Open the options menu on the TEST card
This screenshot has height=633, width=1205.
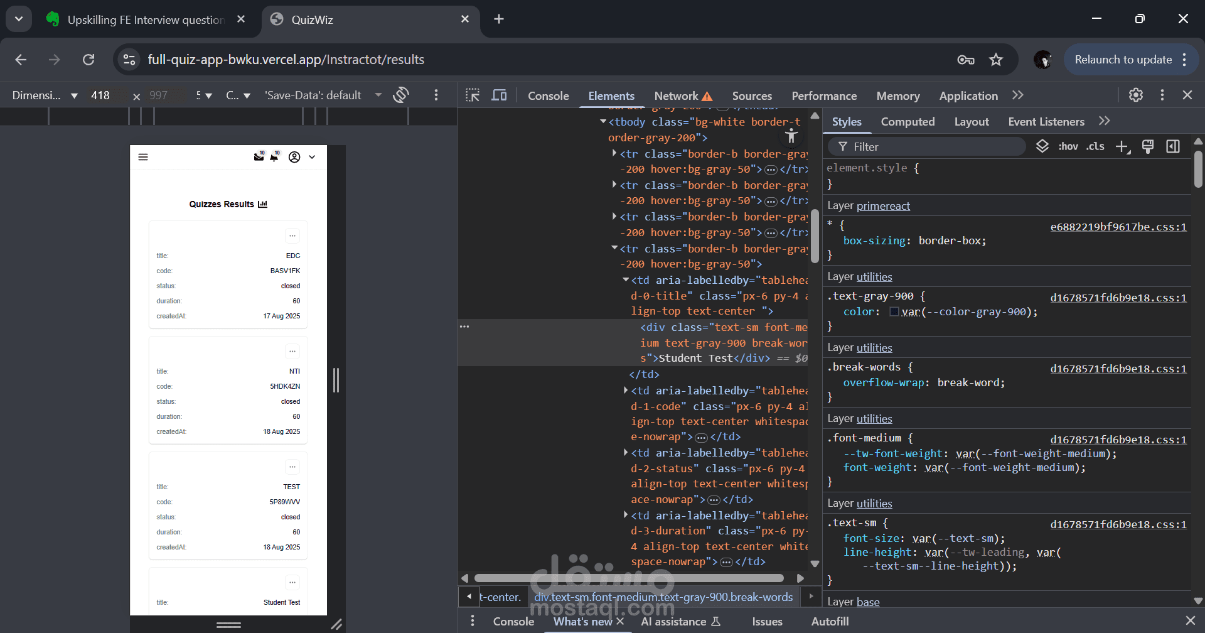coord(292,467)
